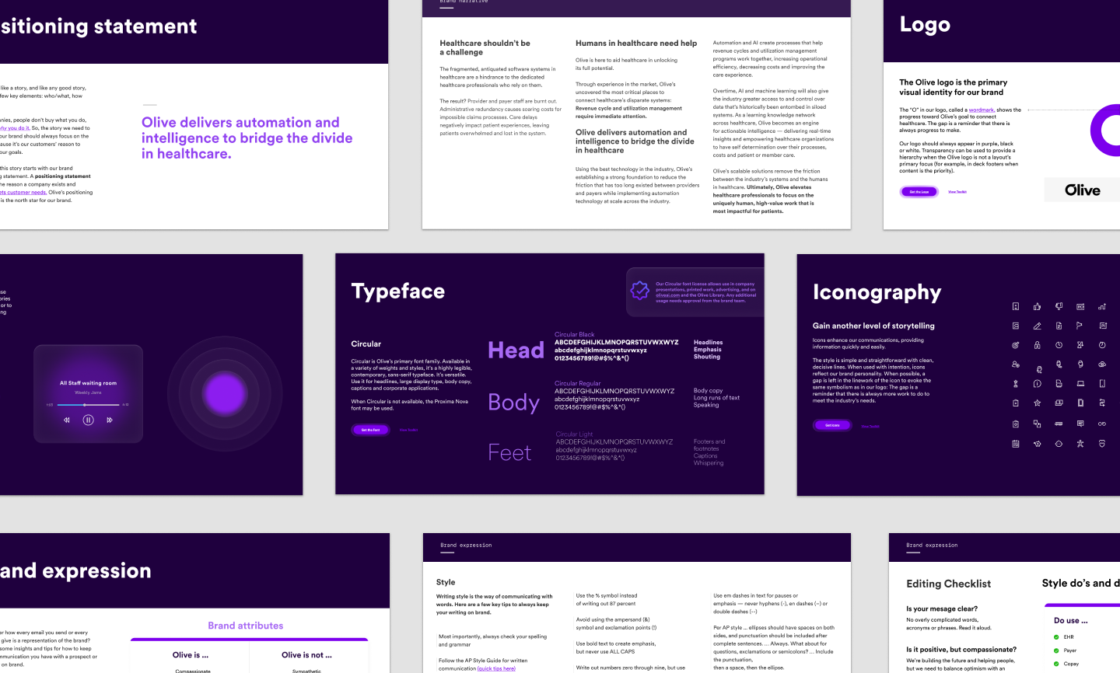
Task: Click the star icon in Iconography grid
Action: pos(1037,403)
